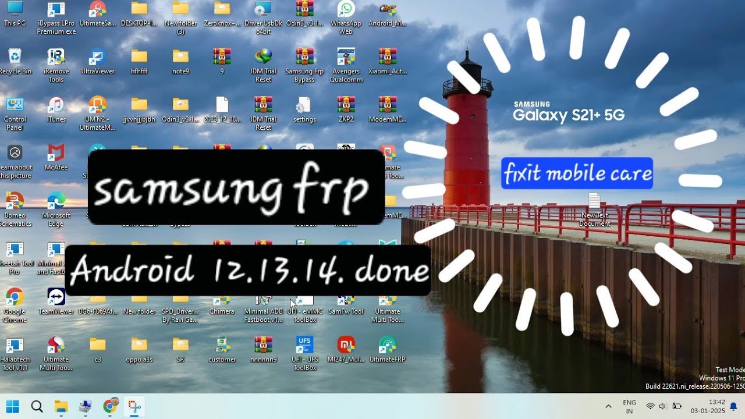This screenshot has height=419, width=745.
Task: Open the Recycle Bin
Action: (15, 62)
